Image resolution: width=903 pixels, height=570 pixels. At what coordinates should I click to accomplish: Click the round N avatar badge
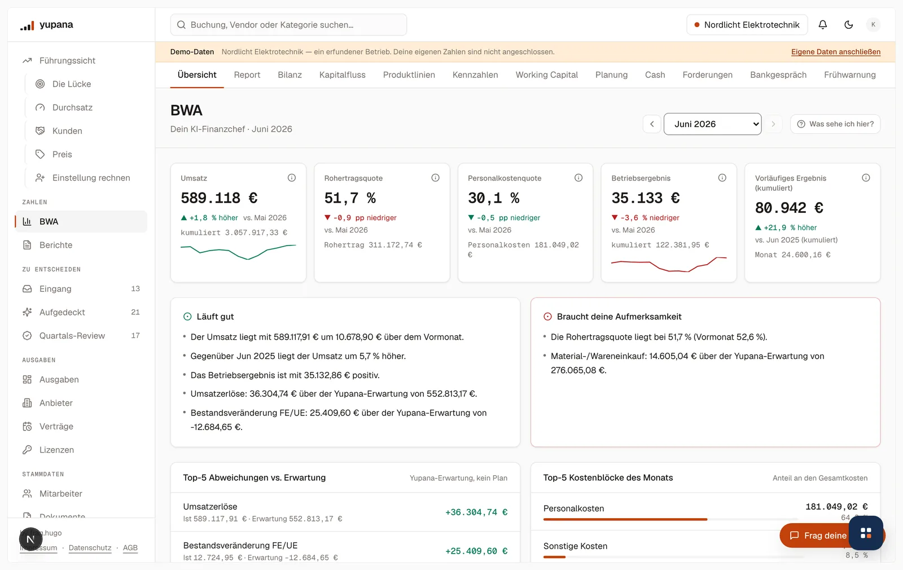31,540
